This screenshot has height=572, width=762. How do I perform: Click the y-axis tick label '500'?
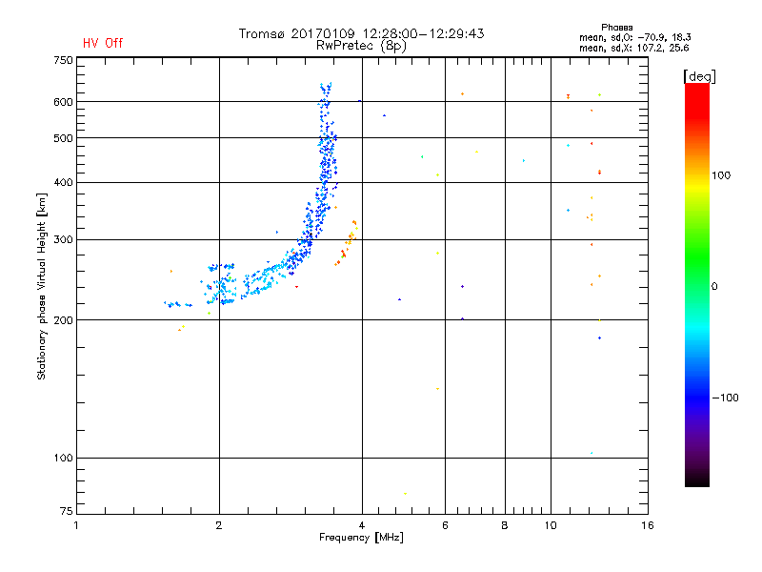coord(63,138)
